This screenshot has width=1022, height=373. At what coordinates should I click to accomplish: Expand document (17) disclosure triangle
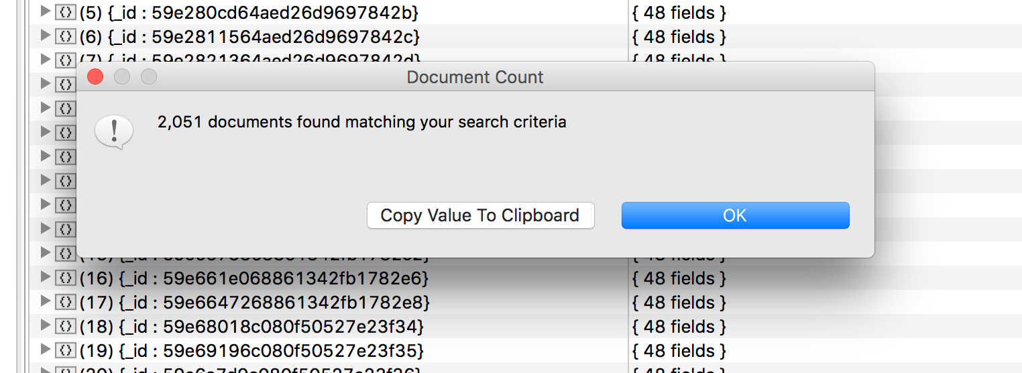point(45,301)
